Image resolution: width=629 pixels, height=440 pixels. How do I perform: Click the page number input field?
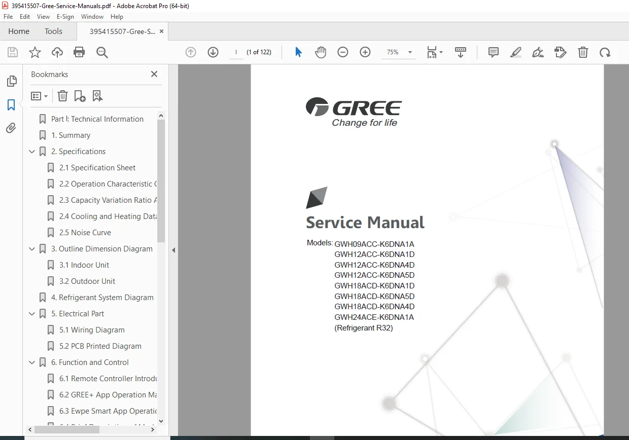(236, 52)
